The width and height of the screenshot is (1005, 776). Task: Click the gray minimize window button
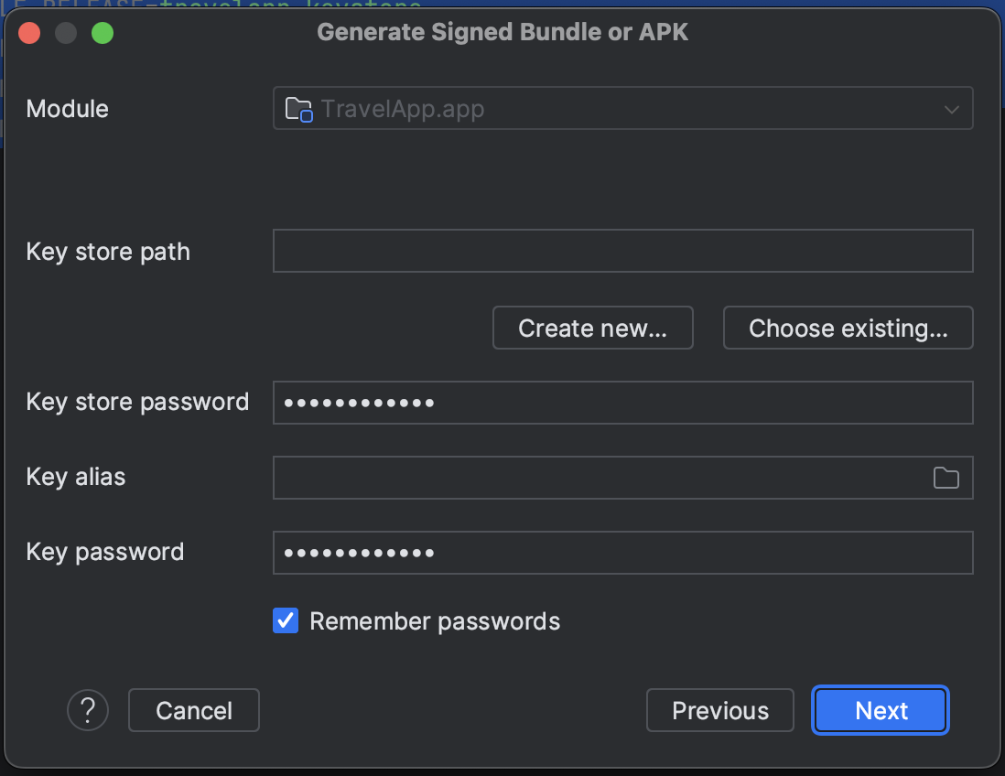pos(66,33)
